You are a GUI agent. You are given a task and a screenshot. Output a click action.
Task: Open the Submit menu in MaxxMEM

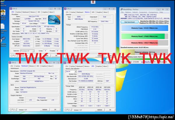135,12
